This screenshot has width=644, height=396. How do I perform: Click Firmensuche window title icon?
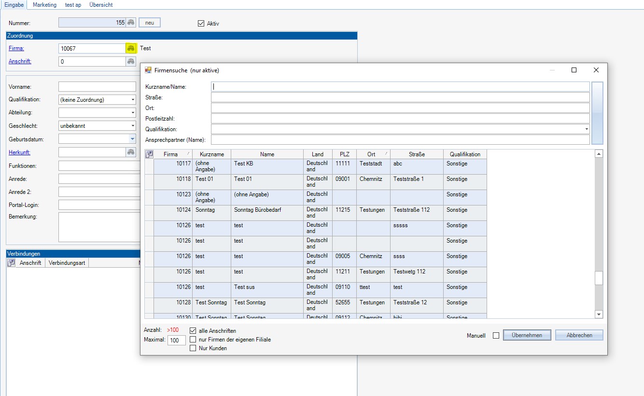point(148,70)
